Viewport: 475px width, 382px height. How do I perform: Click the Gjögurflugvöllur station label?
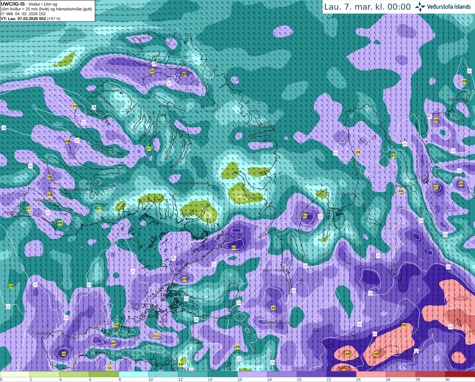point(261,126)
